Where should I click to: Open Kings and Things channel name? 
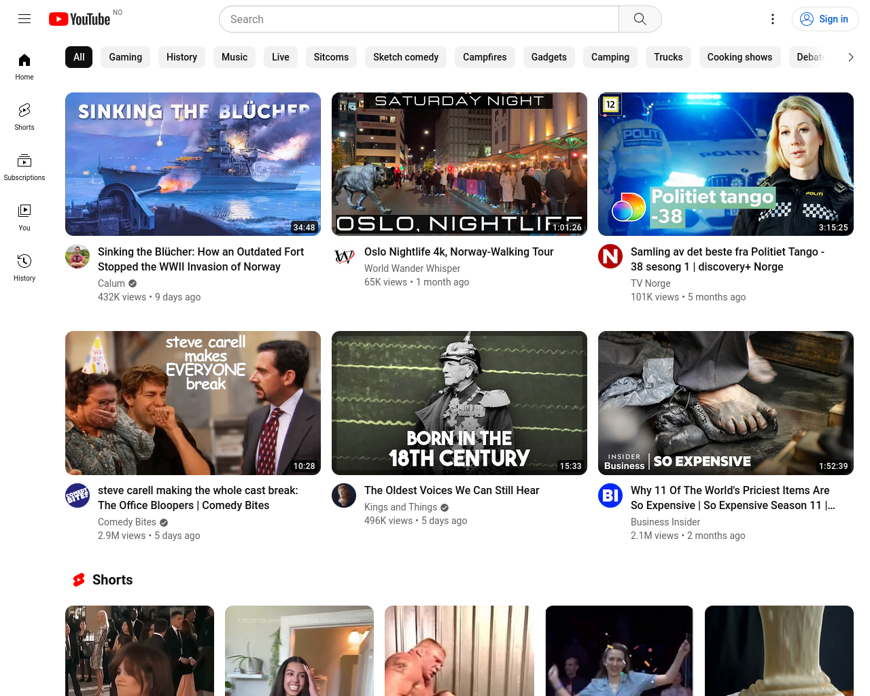click(x=400, y=507)
